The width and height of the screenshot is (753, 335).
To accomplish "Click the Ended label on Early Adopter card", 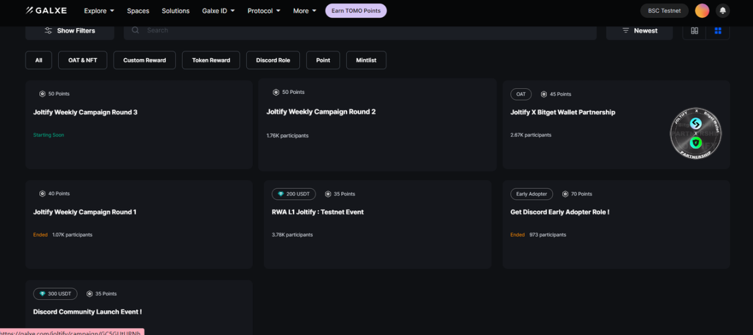I will [x=518, y=234].
